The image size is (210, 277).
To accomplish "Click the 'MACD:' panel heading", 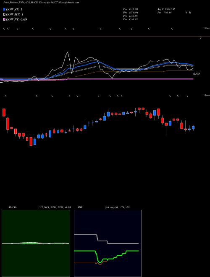I will click(13, 207).
